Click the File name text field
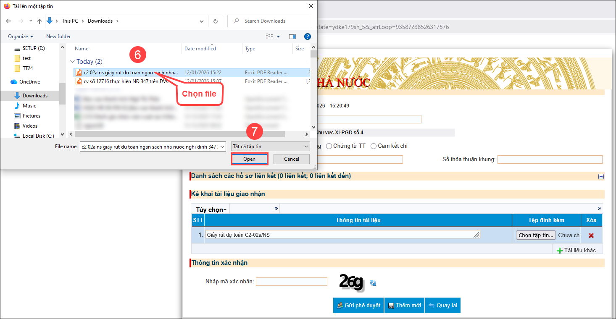 tap(150, 147)
